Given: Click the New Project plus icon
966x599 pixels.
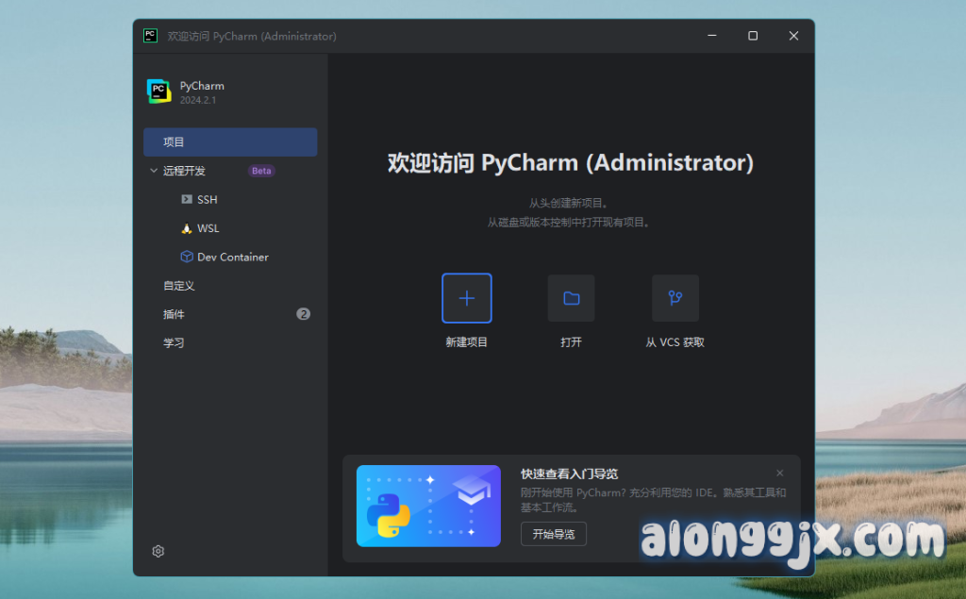Looking at the screenshot, I should click(466, 298).
